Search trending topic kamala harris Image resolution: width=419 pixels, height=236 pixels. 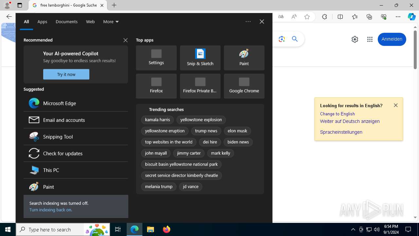click(x=157, y=120)
